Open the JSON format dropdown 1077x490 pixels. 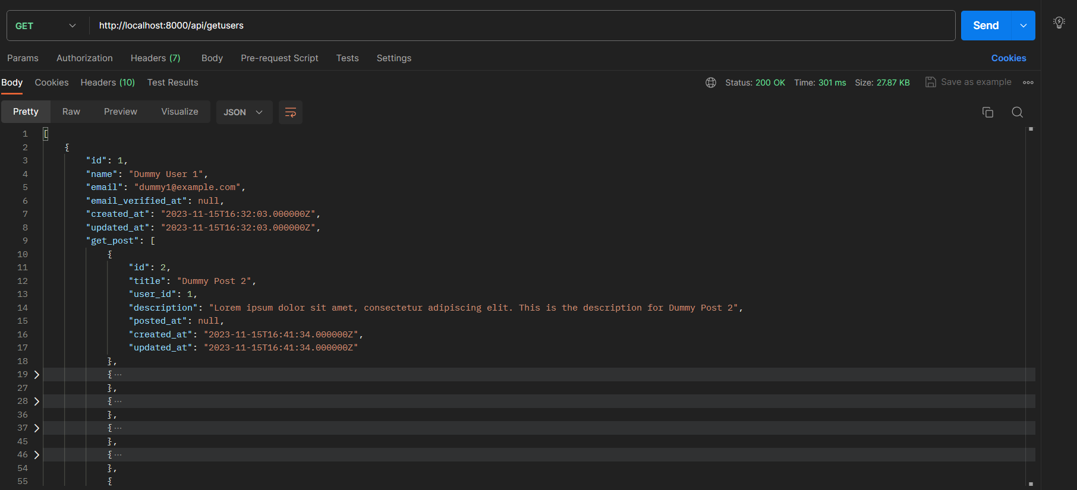pos(244,112)
